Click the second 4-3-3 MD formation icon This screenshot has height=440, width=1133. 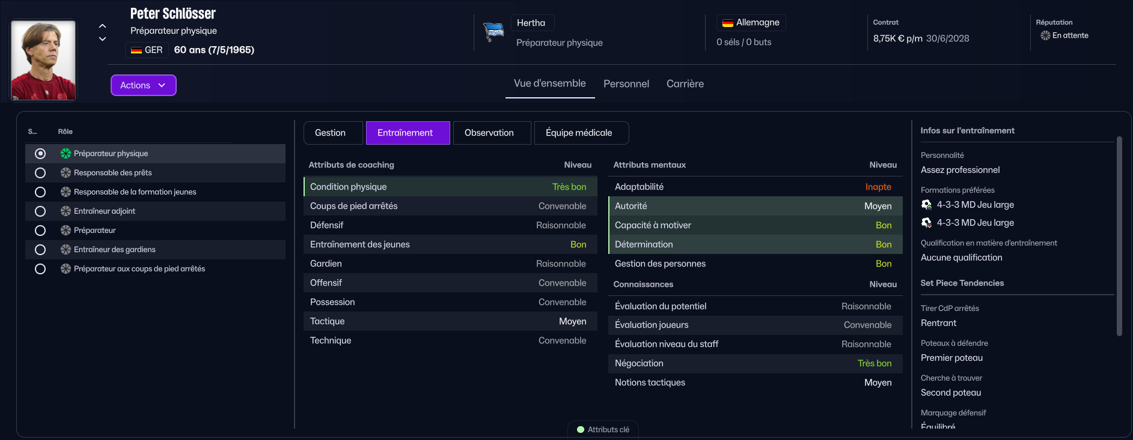[x=926, y=223]
